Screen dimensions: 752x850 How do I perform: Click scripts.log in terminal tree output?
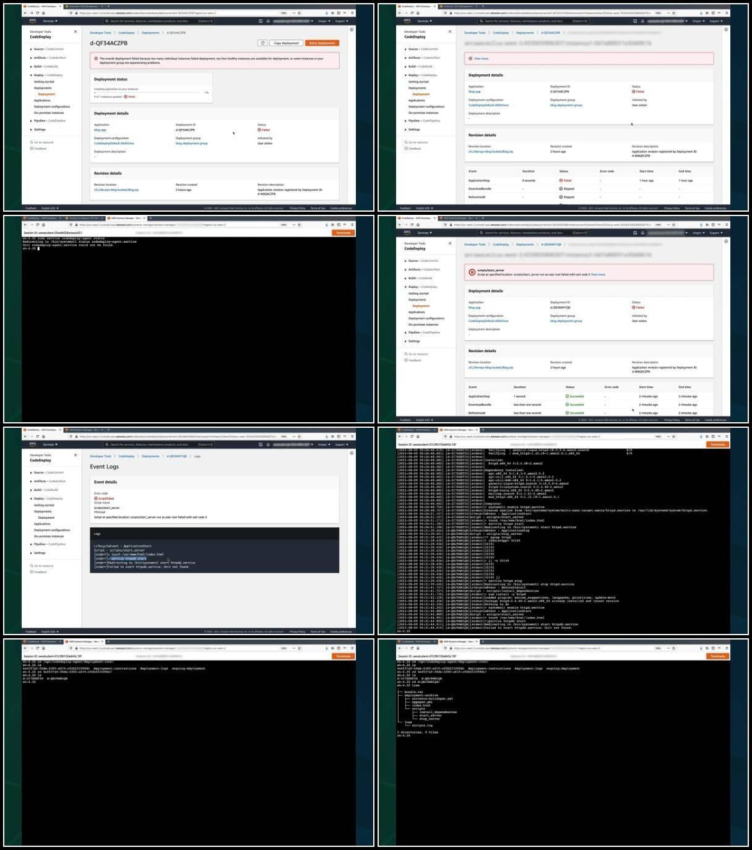[x=422, y=725]
